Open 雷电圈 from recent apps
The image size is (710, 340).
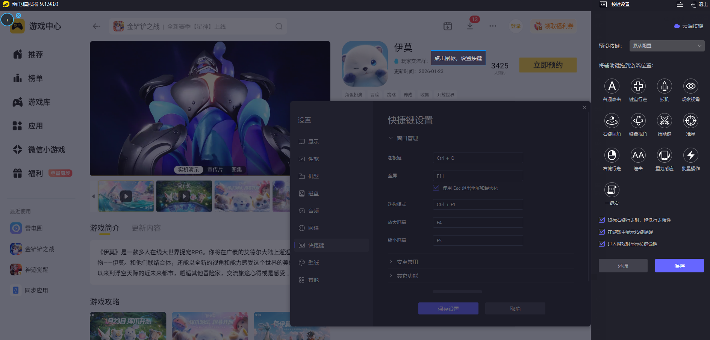[27, 228]
